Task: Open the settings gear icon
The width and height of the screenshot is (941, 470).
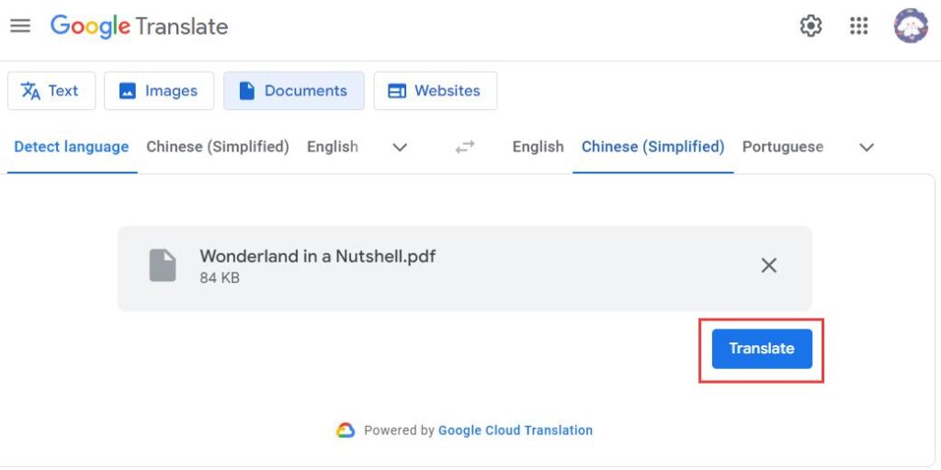Action: coord(811,26)
